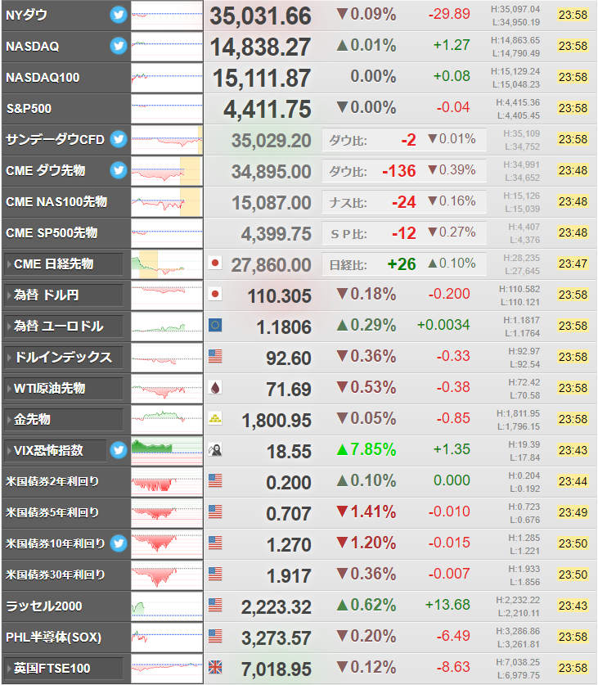598x685 pixels.
Task: Click the 金先物 price 1,800.95
Action: (277, 421)
